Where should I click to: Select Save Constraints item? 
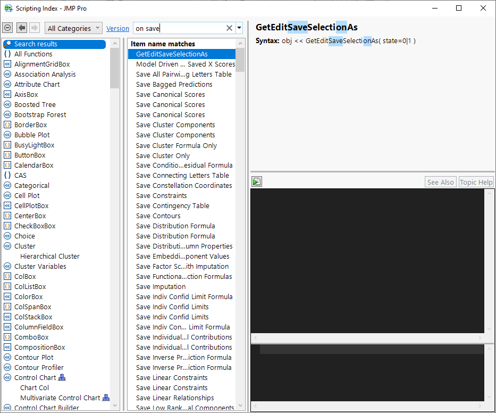pyautogui.click(x=161, y=195)
